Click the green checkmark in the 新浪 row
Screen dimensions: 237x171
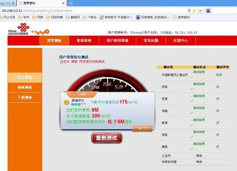tap(192, 125)
